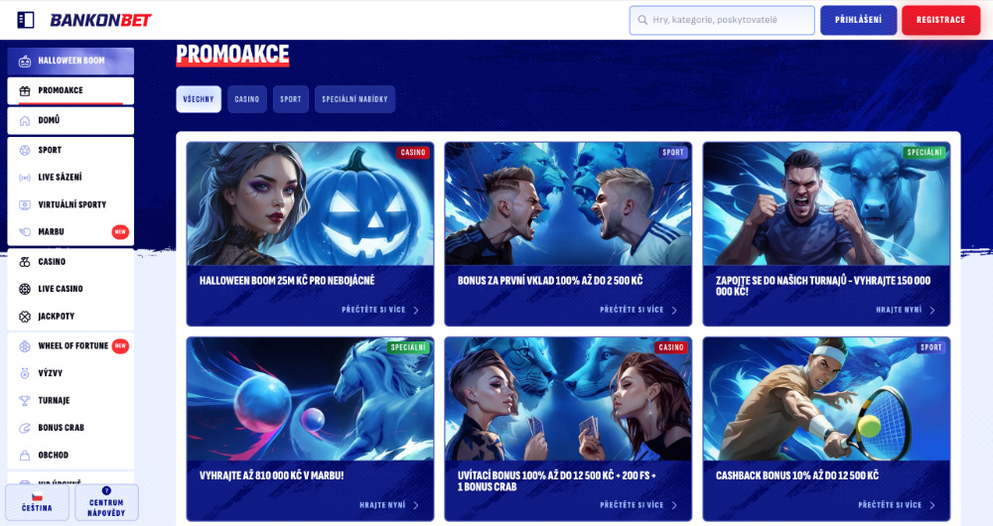Open Halloween Boom in the sidebar

point(71,61)
